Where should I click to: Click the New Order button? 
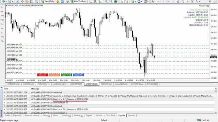tap(48, 1)
